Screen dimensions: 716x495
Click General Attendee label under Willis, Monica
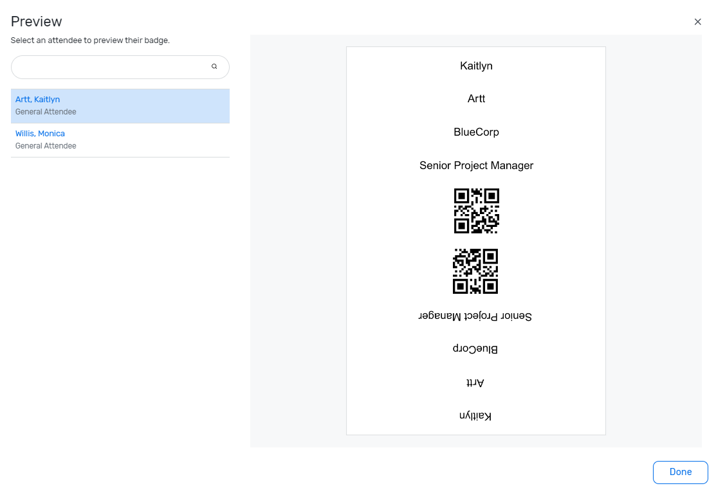[46, 146]
